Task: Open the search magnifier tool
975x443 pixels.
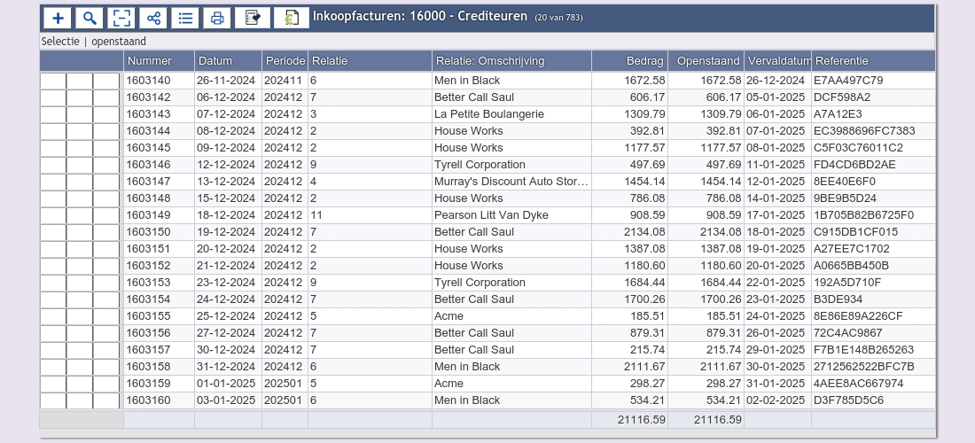Action: tap(90, 18)
